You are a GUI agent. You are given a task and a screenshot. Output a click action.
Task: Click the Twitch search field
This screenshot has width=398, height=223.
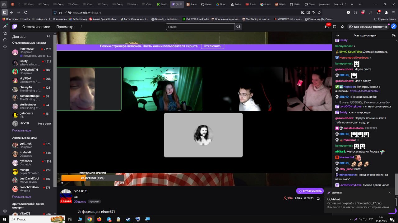point(200,27)
